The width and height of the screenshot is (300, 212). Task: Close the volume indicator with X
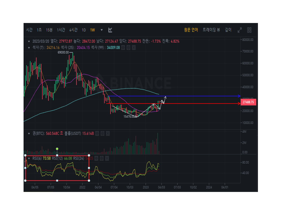tap(107, 133)
